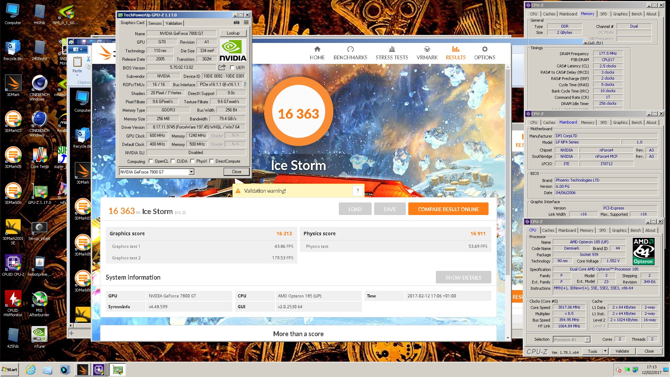670x377 pixels.
Task: Open the VRMARK section
Action: (427, 53)
